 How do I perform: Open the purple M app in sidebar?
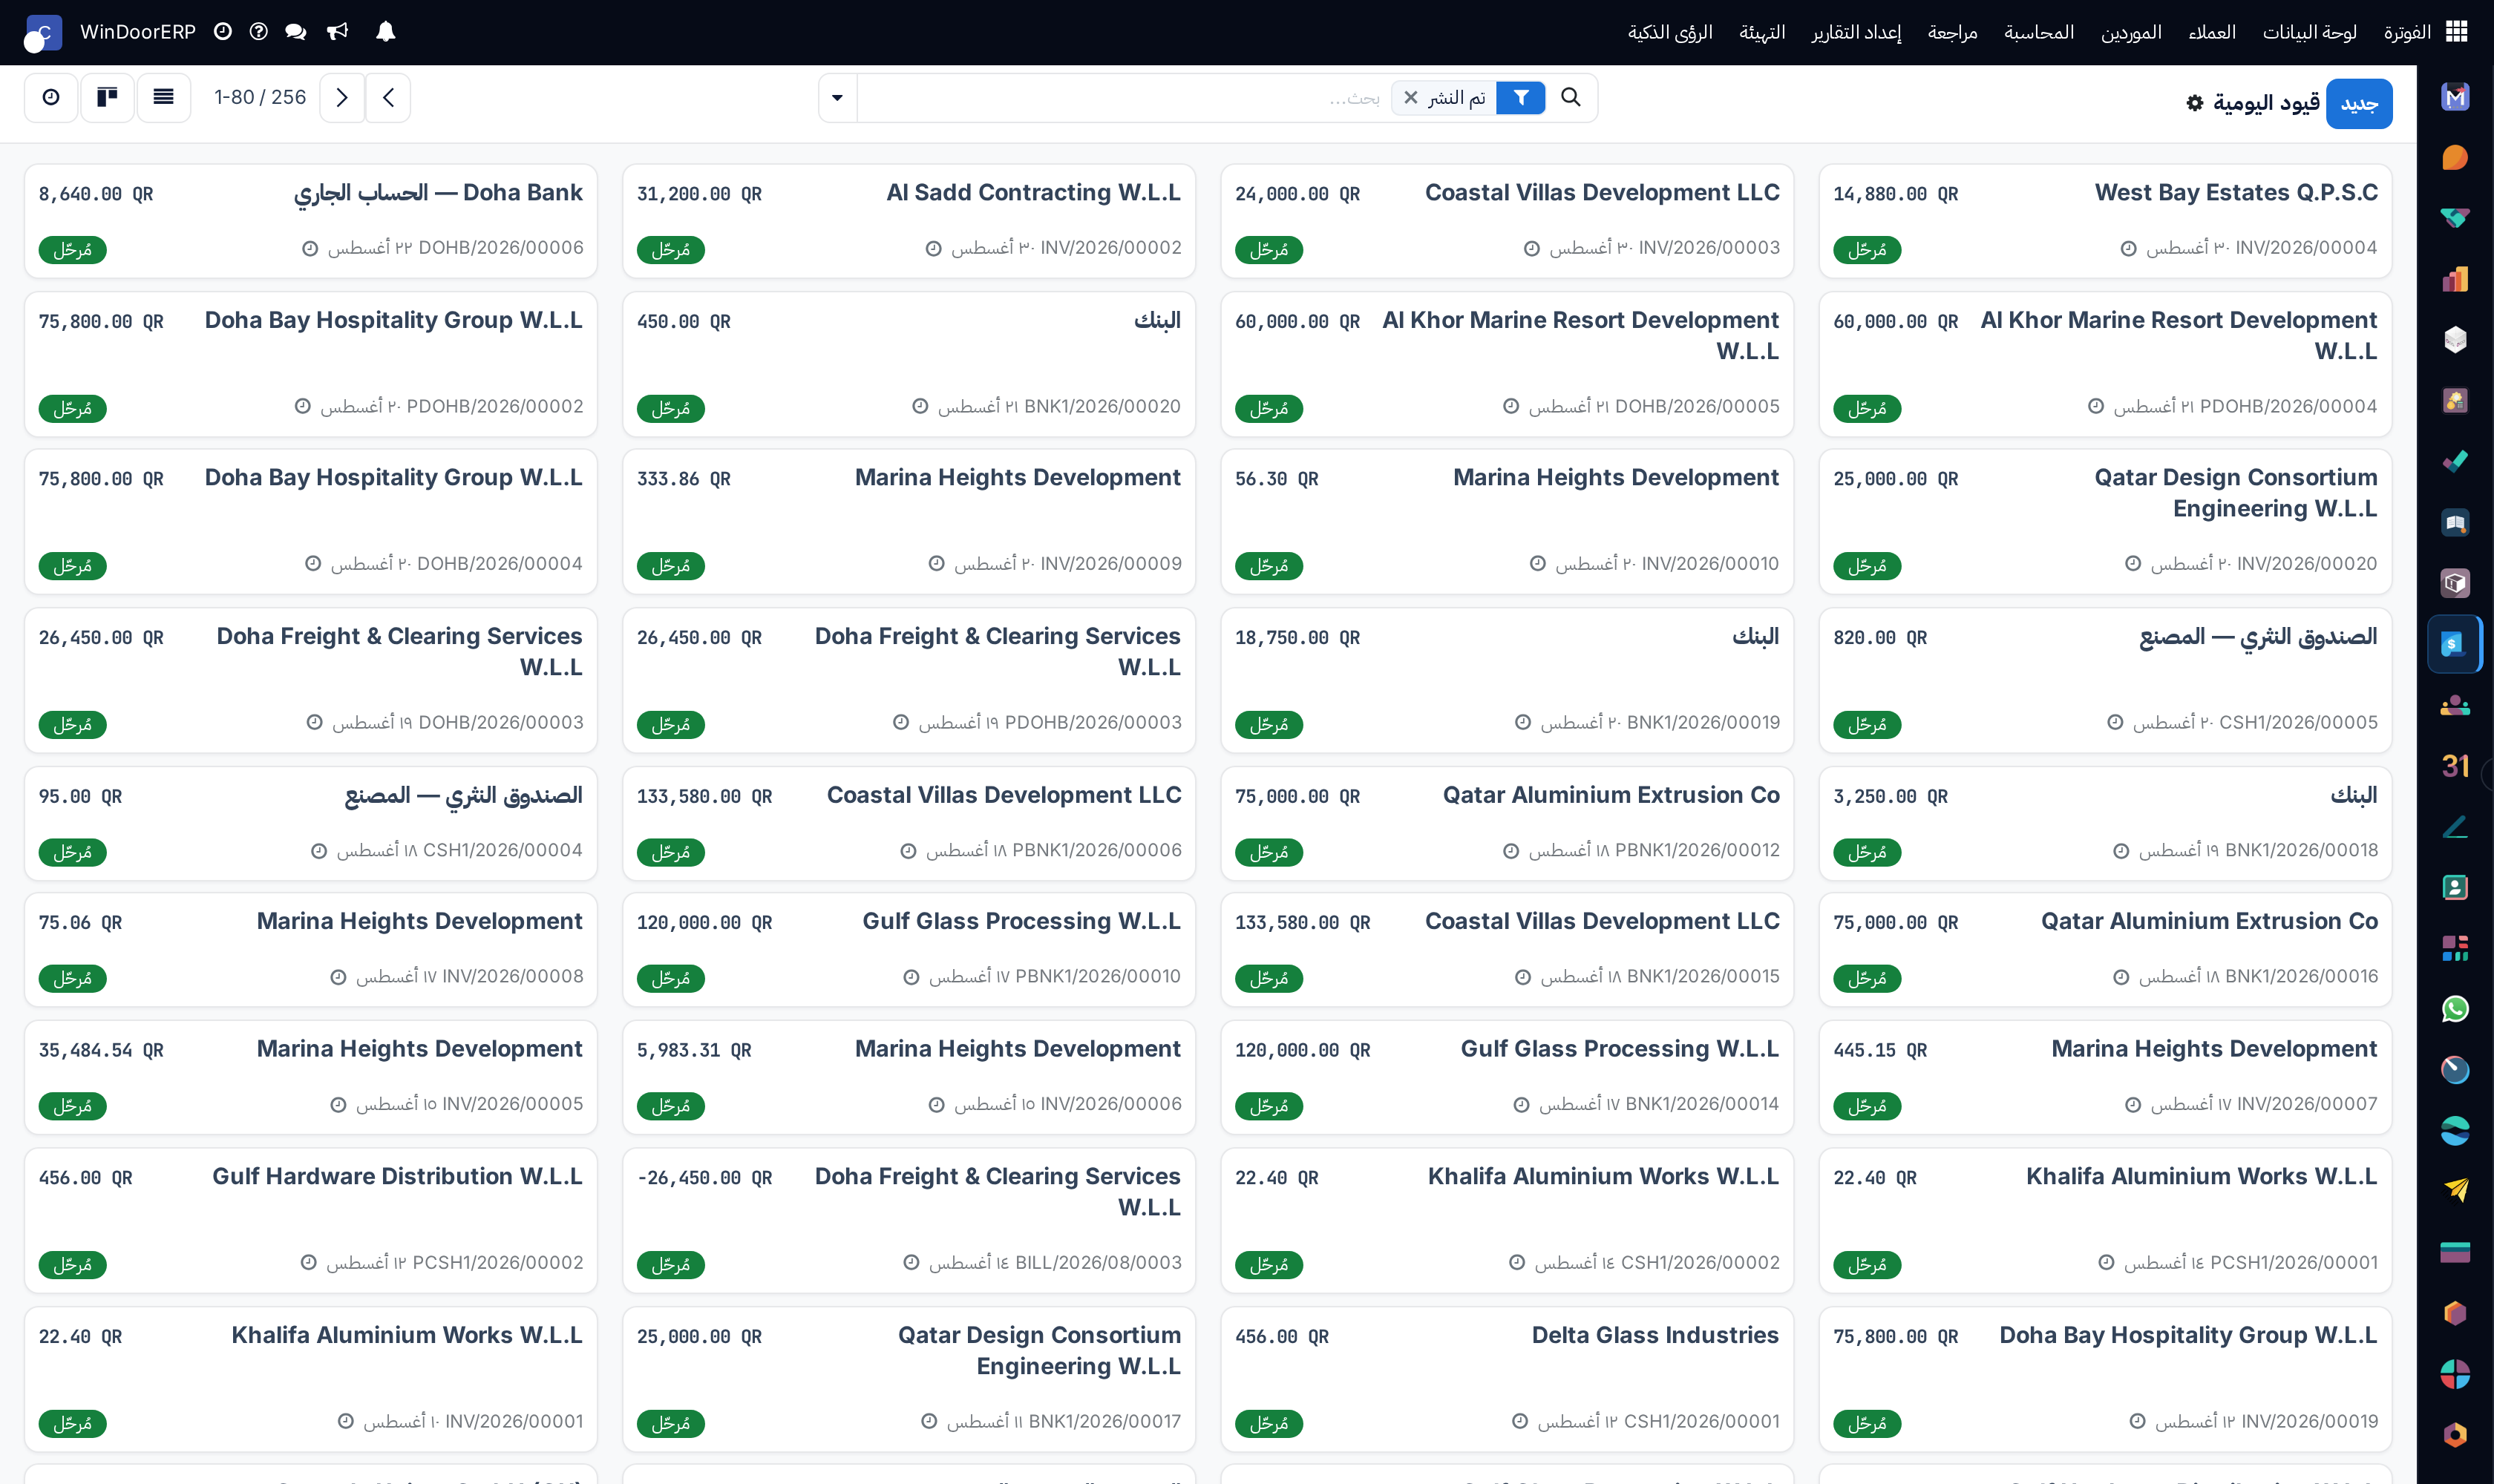2455,97
